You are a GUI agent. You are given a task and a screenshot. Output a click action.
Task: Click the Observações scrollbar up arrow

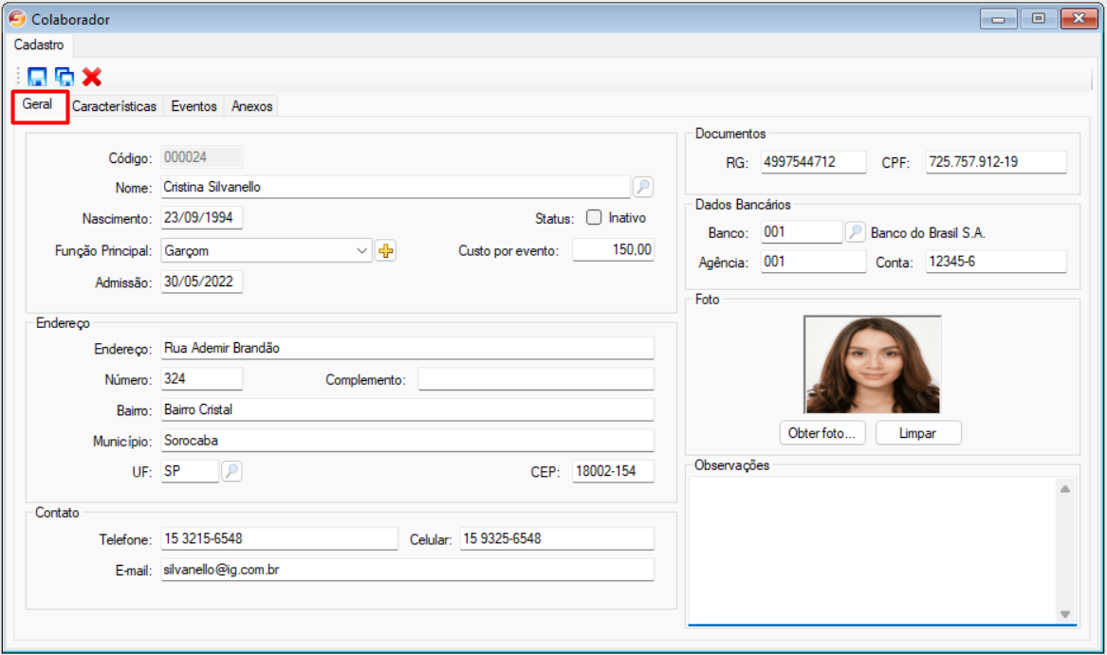point(1064,488)
